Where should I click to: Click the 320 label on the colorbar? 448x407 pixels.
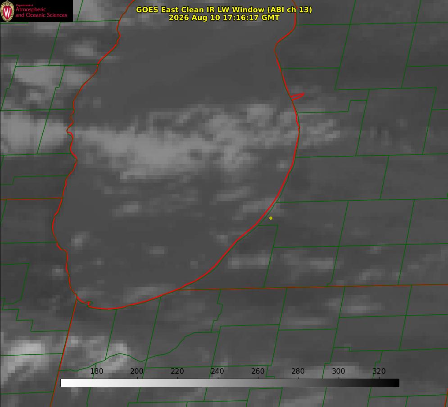click(x=379, y=371)
